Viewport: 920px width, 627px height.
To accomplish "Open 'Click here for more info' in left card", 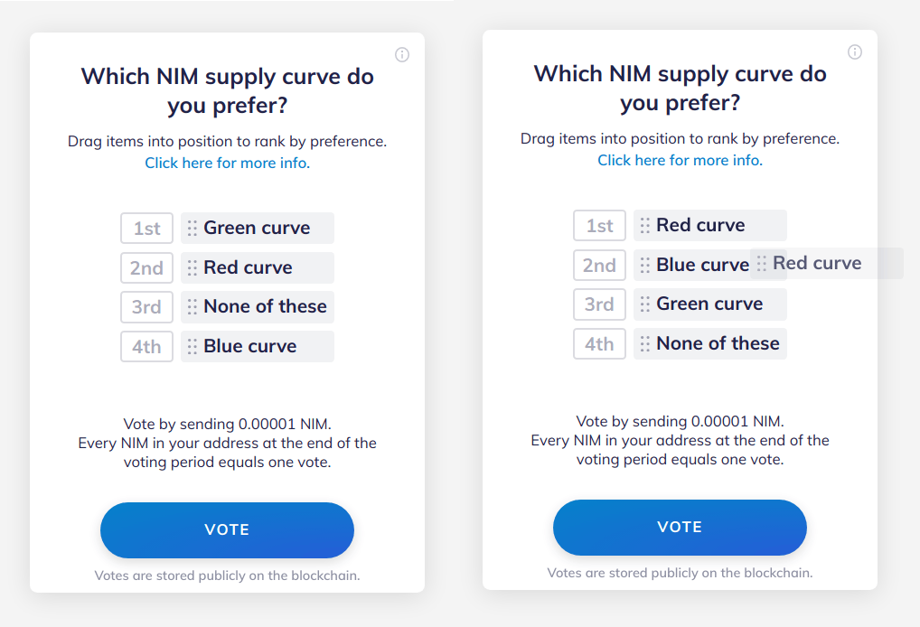I will pyautogui.click(x=228, y=164).
